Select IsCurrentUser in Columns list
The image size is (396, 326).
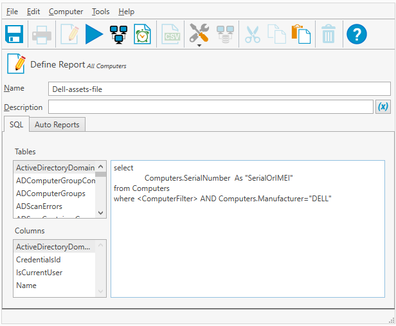click(x=55, y=273)
